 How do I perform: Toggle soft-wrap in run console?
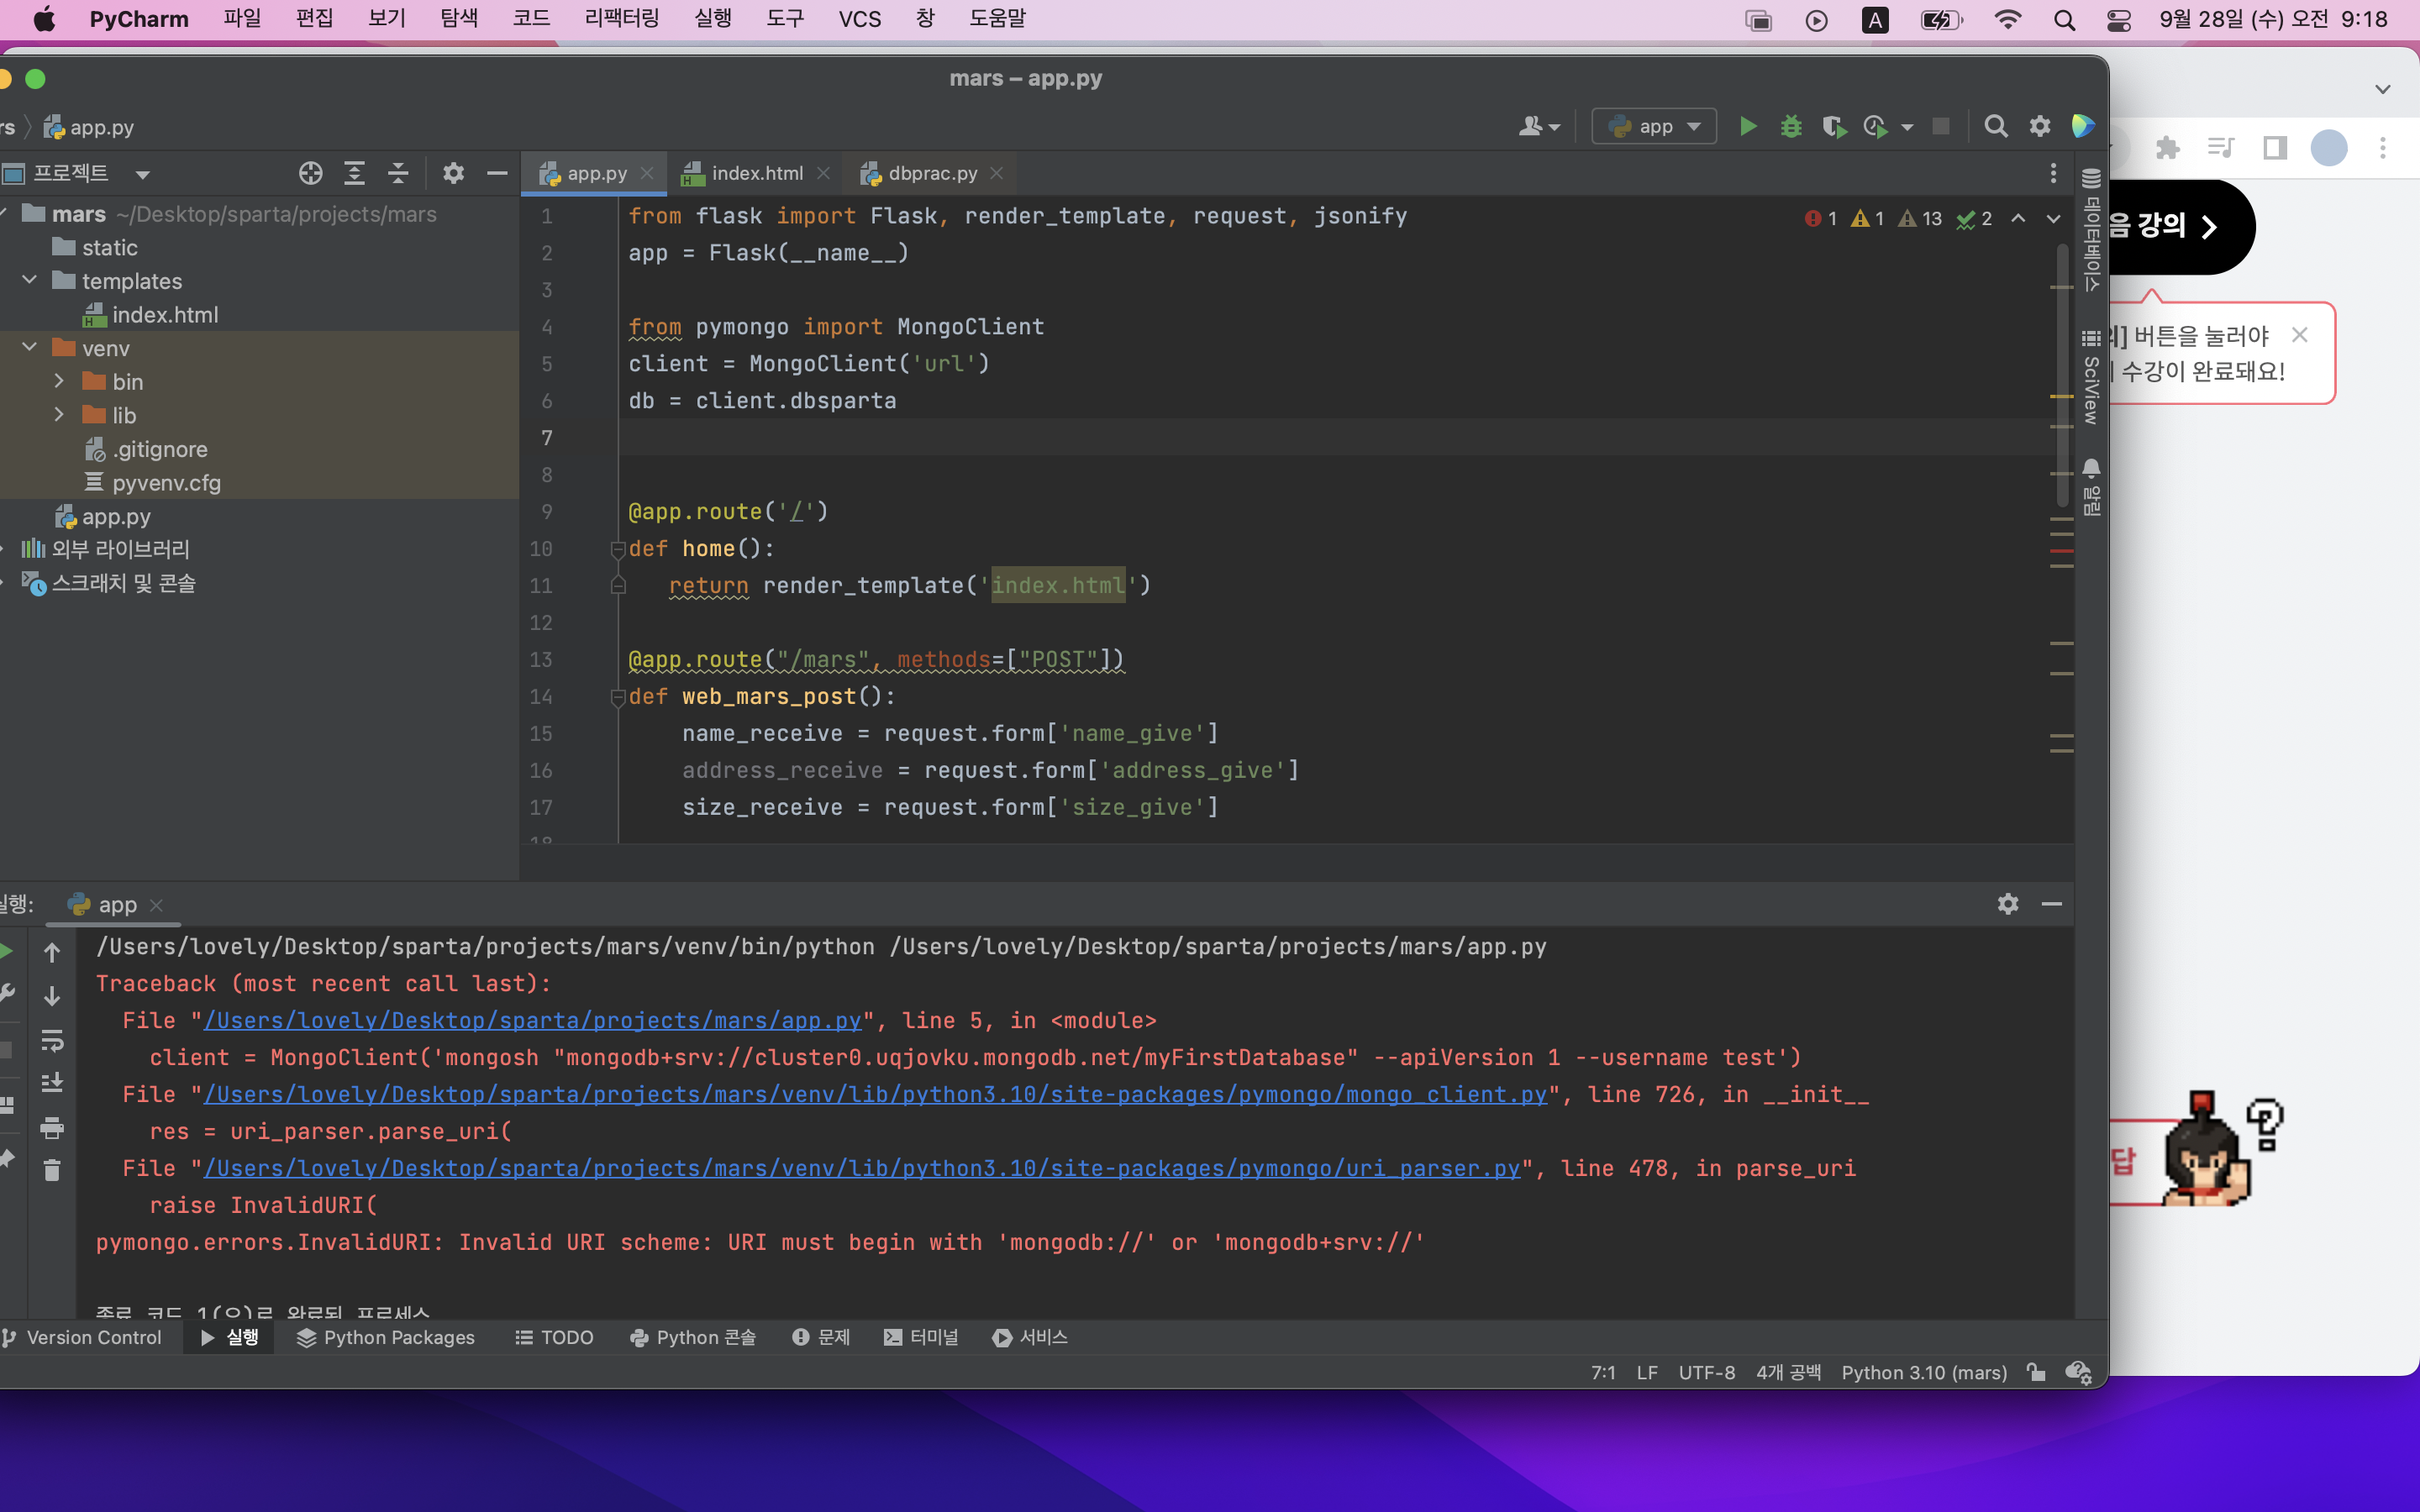point(52,1040)
